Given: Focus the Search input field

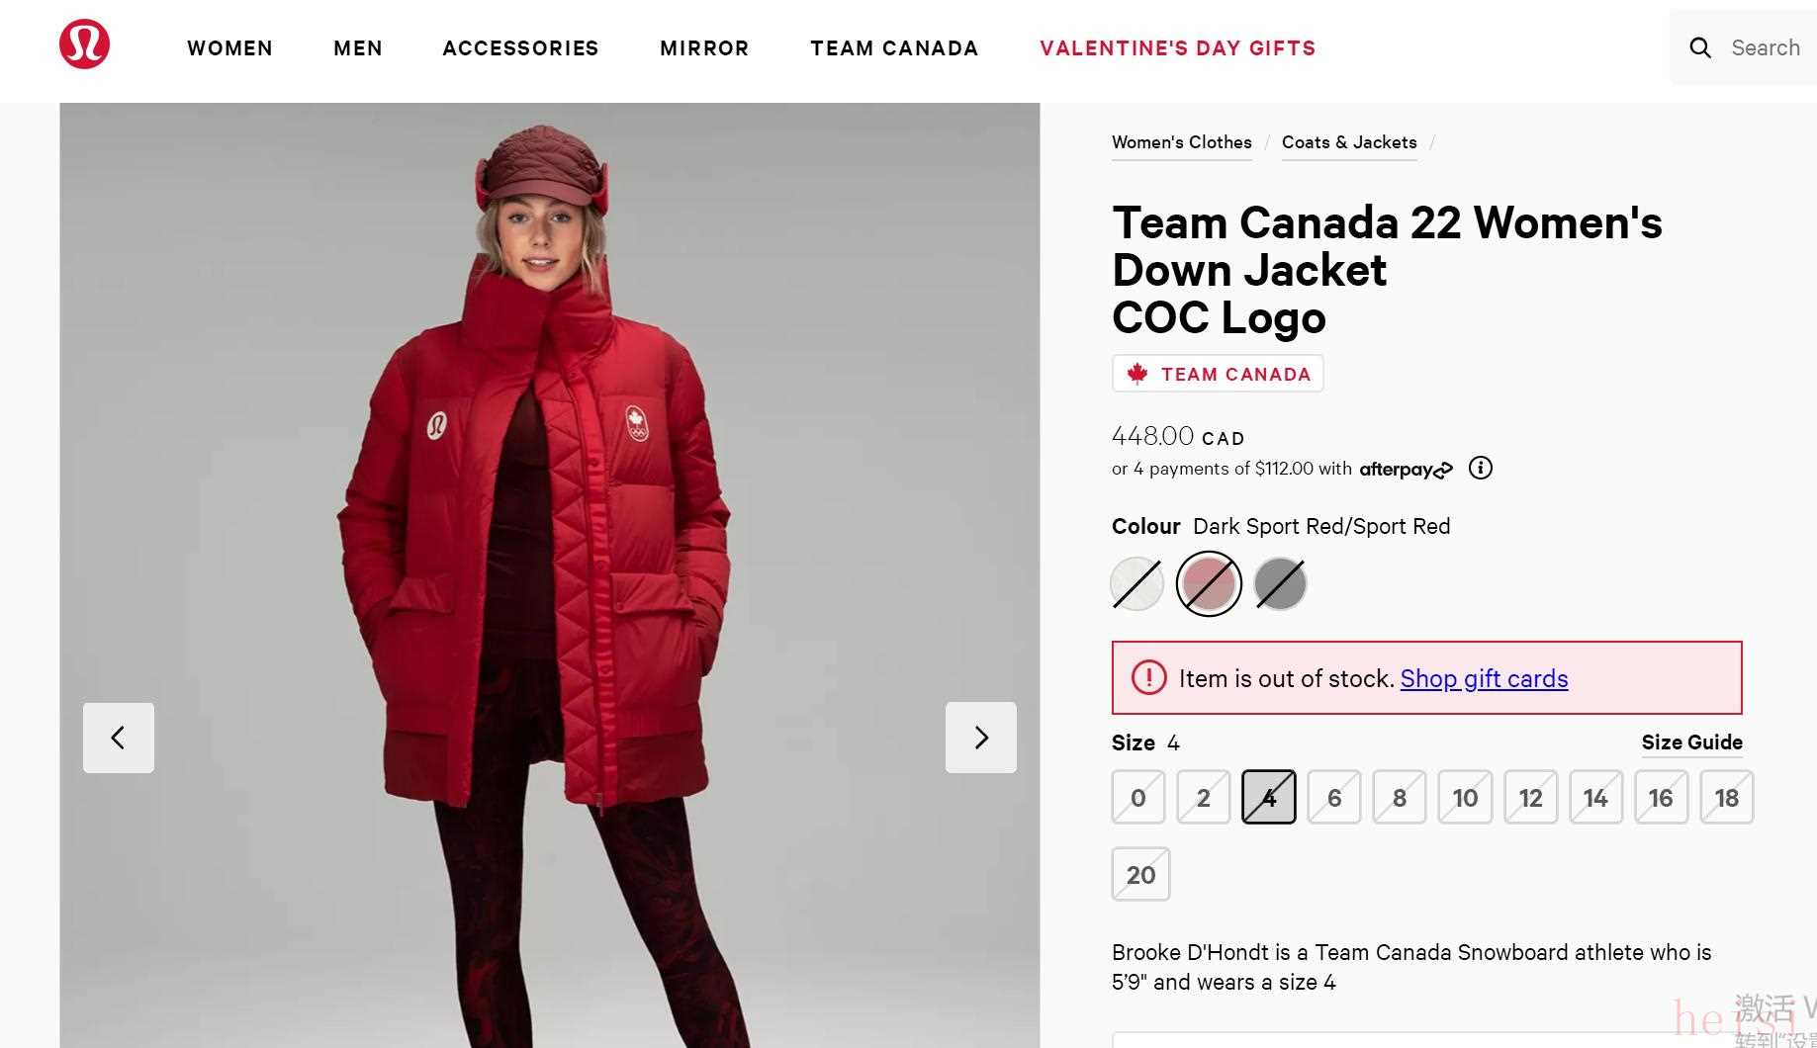Looking at the screenshot, I should 1767,47.
